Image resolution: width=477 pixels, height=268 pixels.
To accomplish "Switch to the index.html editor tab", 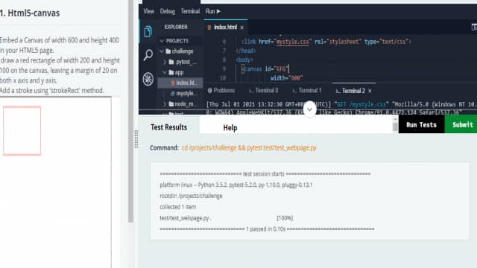I will (225, 28).
